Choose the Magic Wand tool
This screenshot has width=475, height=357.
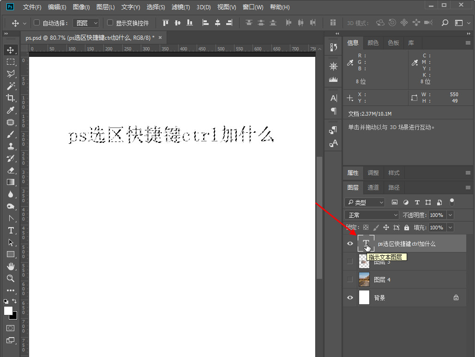coord(11,86)
